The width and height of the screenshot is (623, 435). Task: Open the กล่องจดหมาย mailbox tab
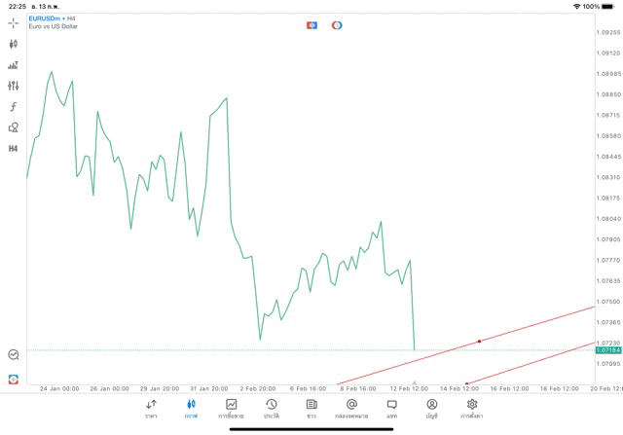[x=351, y=409]
